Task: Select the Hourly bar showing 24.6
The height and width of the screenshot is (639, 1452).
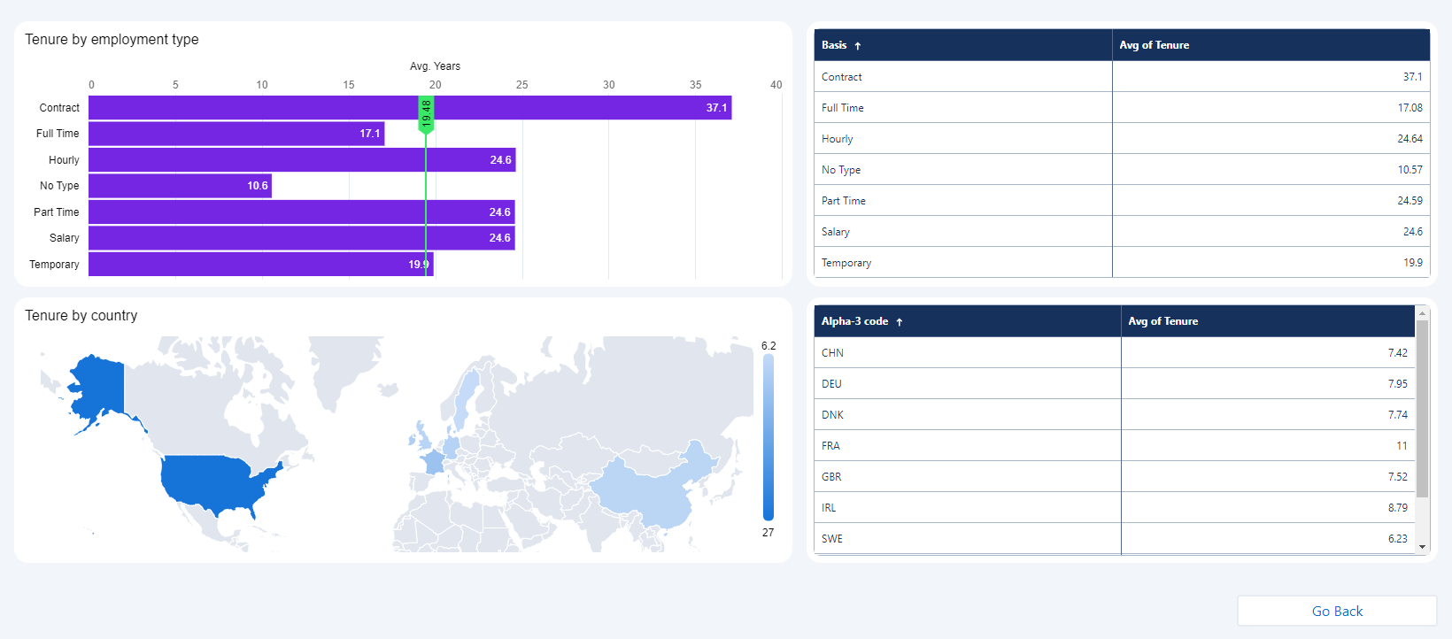Action: [301, 160]
